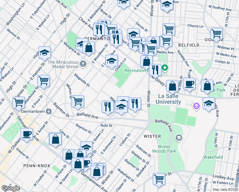Open the Google logo link
239x192 pixels.
click(11, 188)
